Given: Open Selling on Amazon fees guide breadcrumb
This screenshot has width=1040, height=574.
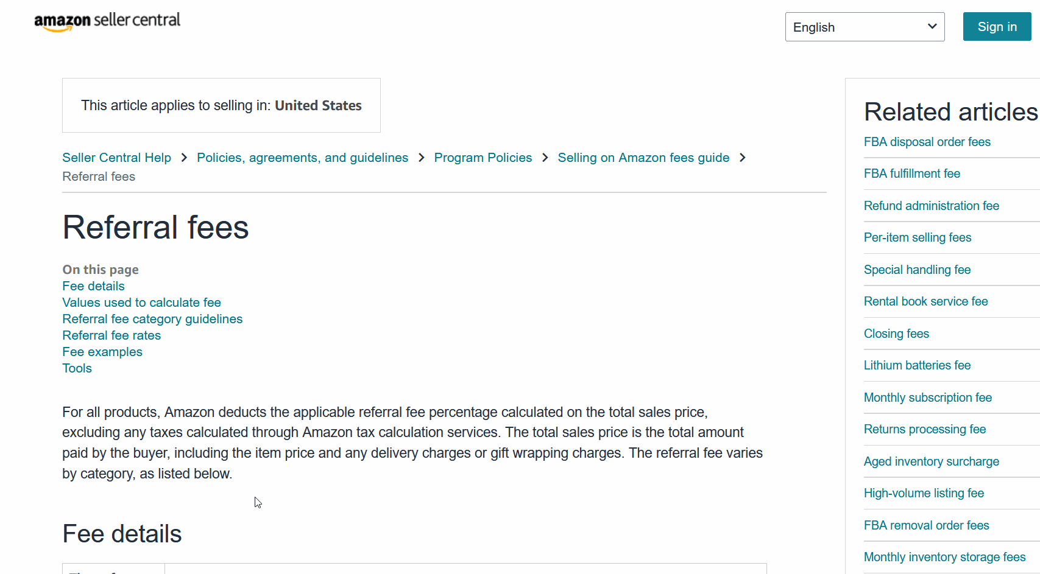Looking at the screenshot, I should 643,158.
